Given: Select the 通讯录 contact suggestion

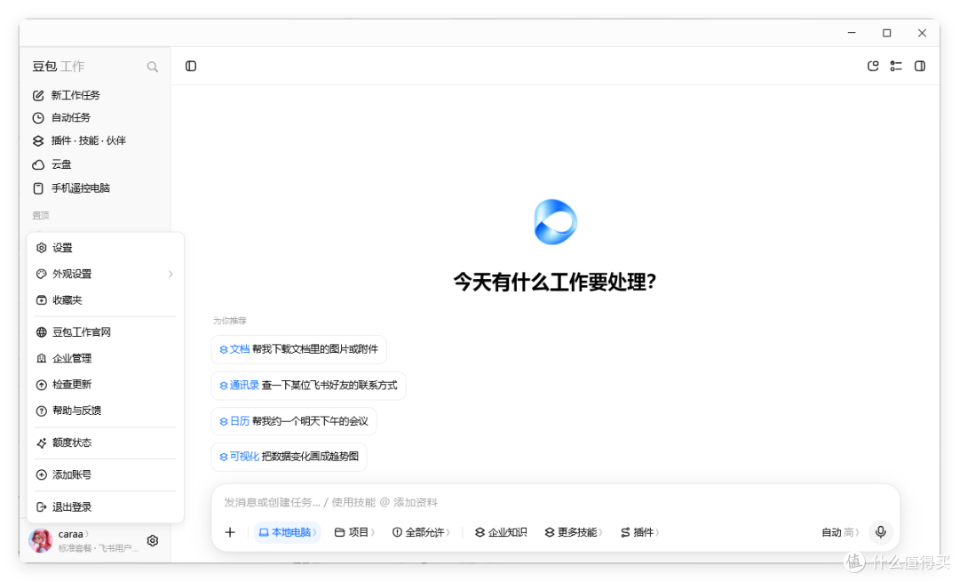Looking at the screenshot, I should click(308, 386).
